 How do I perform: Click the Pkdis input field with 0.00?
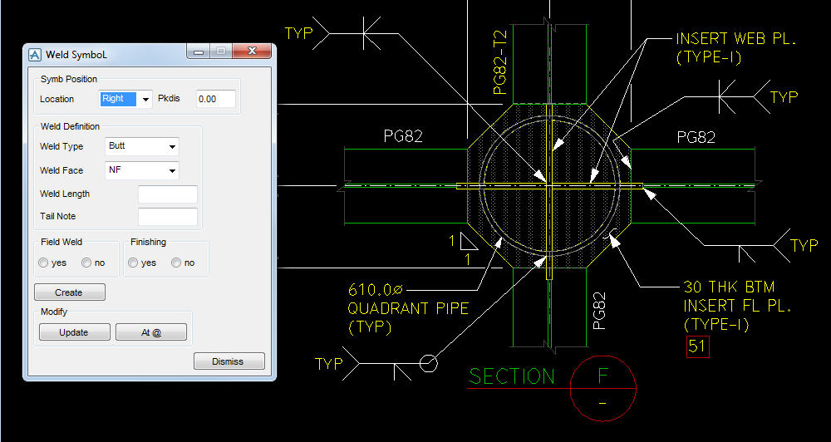pyautogui.click(x=216, y=99)
